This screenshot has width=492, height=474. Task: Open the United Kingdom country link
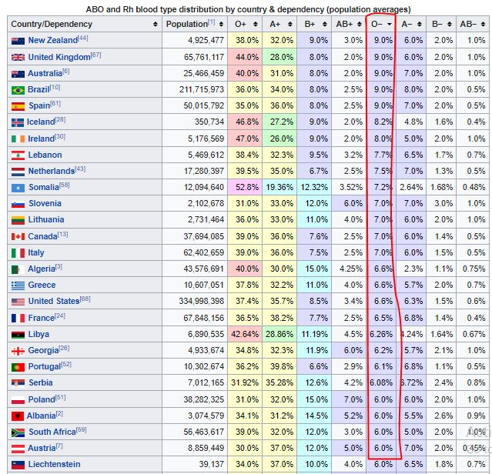point(59,57)
